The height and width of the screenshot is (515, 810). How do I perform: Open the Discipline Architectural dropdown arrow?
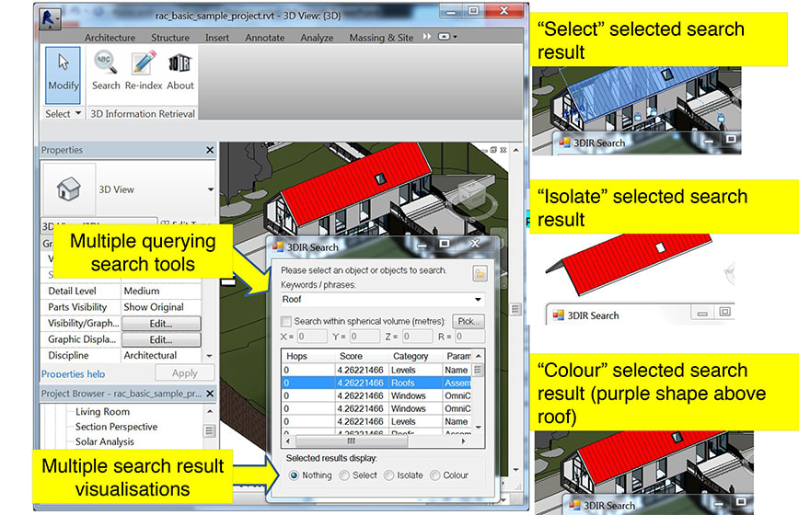[209, 356]
